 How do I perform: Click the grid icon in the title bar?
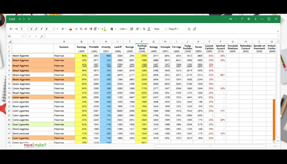coord(249,19)
